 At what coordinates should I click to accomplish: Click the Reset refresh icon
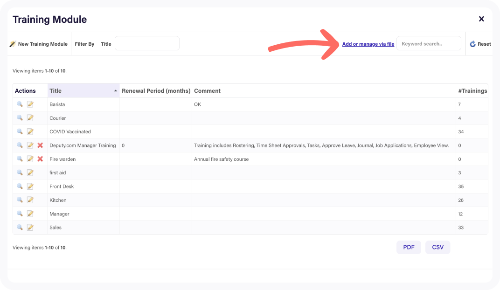coord(473,44)
